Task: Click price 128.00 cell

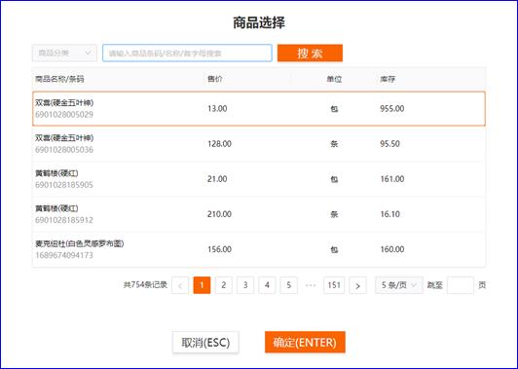Action: click(x=219, y=144)
